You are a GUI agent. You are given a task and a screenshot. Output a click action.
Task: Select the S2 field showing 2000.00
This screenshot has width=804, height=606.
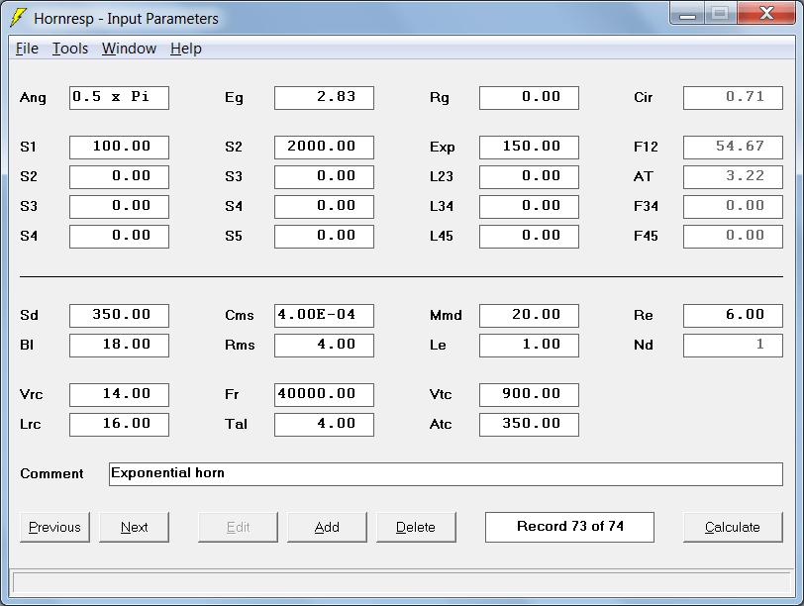point(324,148)
